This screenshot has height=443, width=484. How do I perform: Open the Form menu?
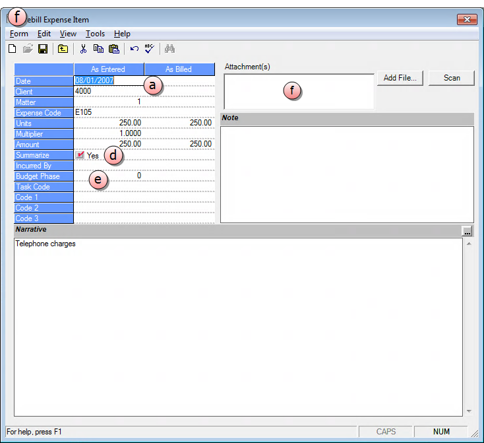(19, 34)
